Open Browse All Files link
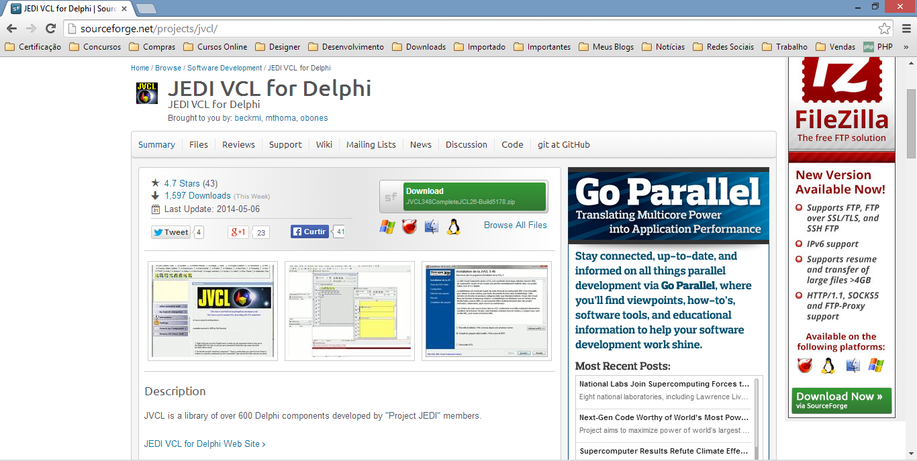Viewport: 917px width, 461px height. click(x=516, y=225)
